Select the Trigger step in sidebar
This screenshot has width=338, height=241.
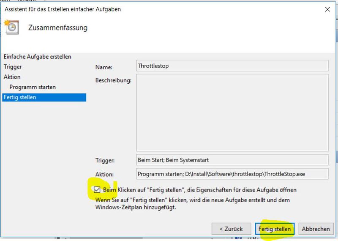click(x=13, y=67)
